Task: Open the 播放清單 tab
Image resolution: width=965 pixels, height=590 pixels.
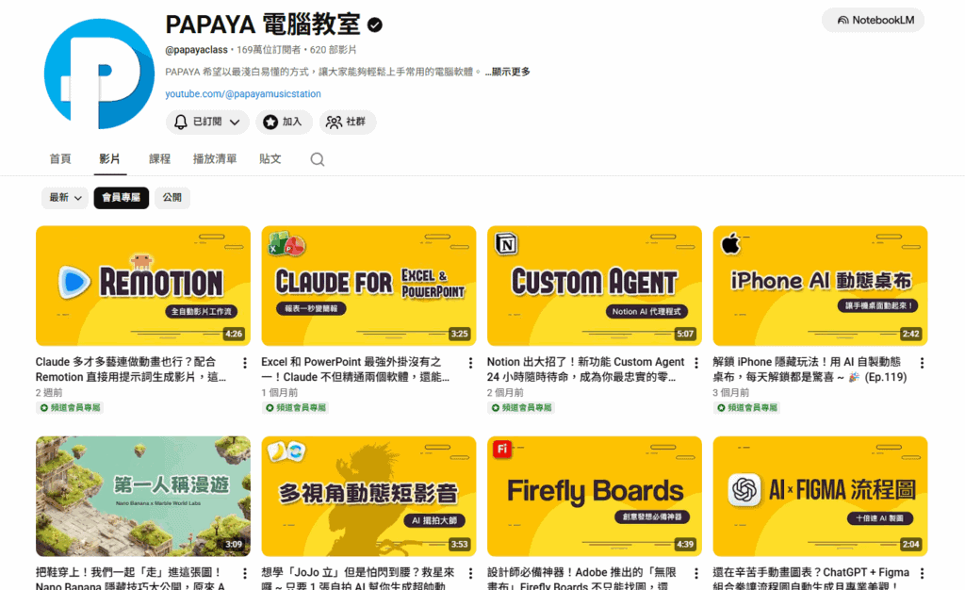Action: [215, 158]
